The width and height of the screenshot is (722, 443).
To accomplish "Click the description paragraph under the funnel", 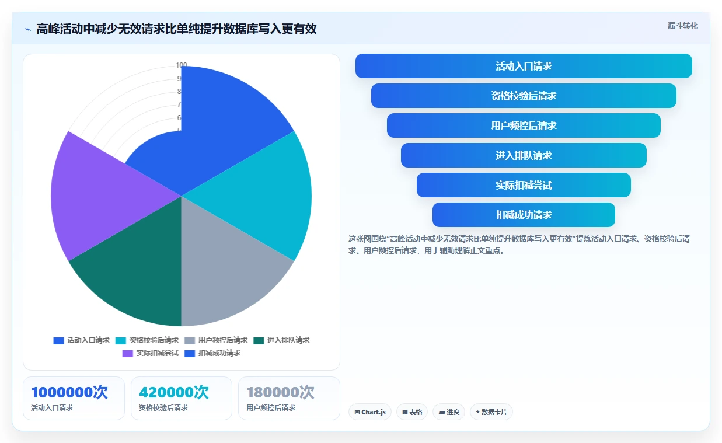I will coord(520,245).
